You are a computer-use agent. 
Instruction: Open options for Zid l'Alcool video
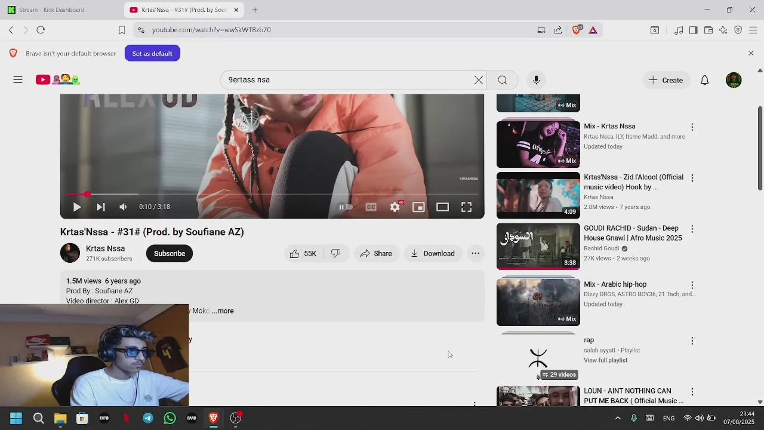[692, 178]
